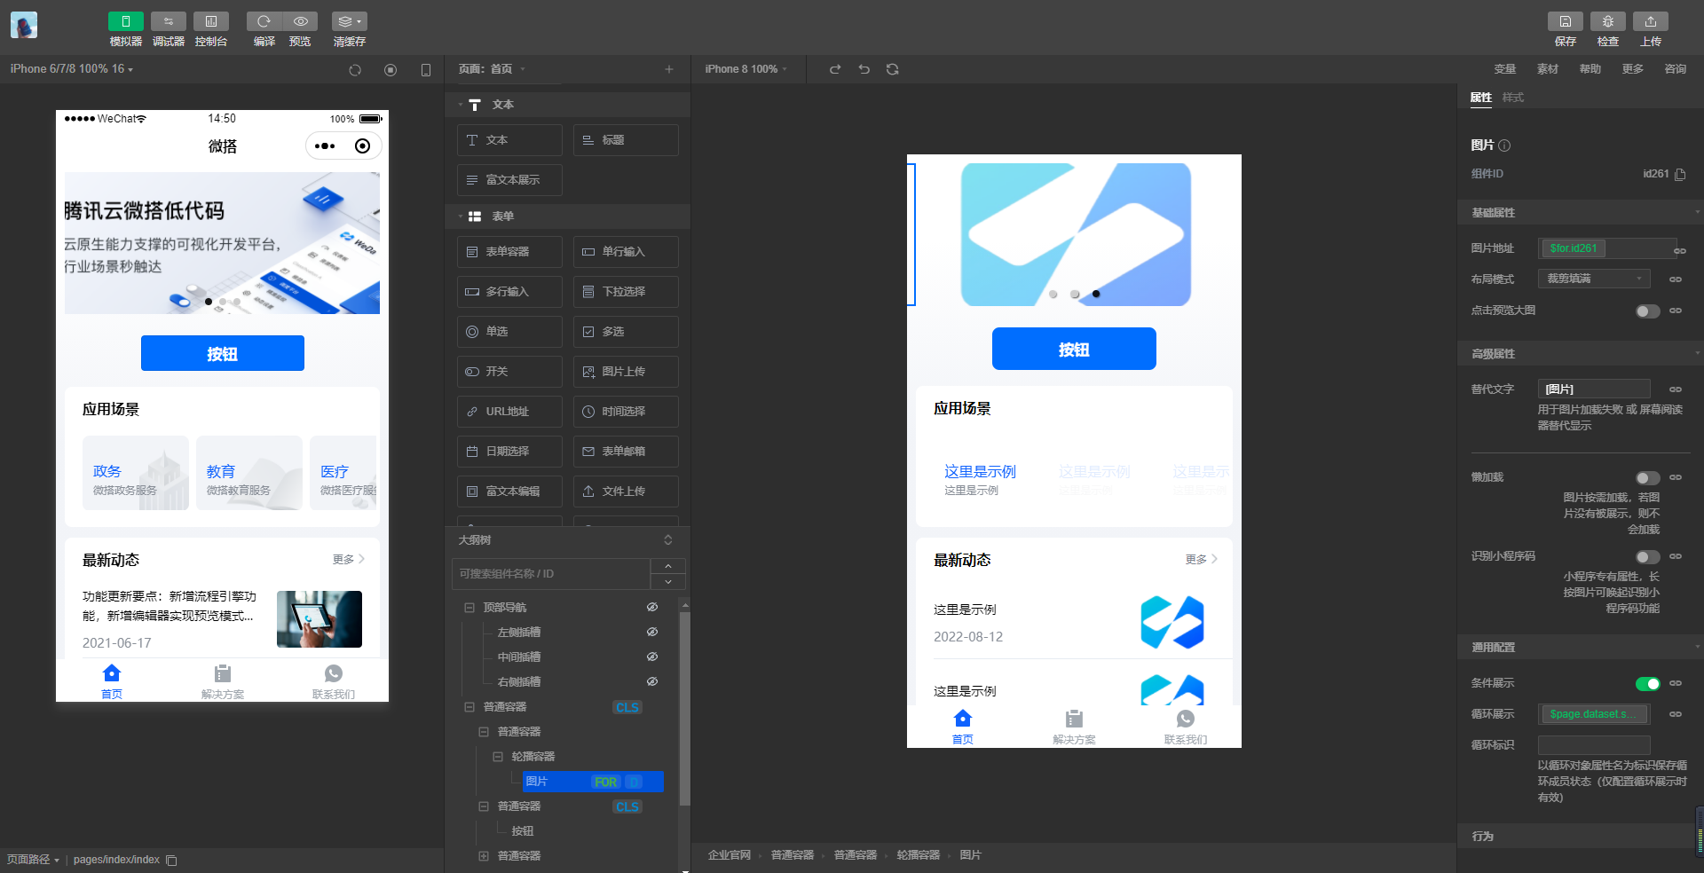Screen dimensions: 1704x873
Task: Open the 变量 menu
Action: click(x=1505, y=69)
